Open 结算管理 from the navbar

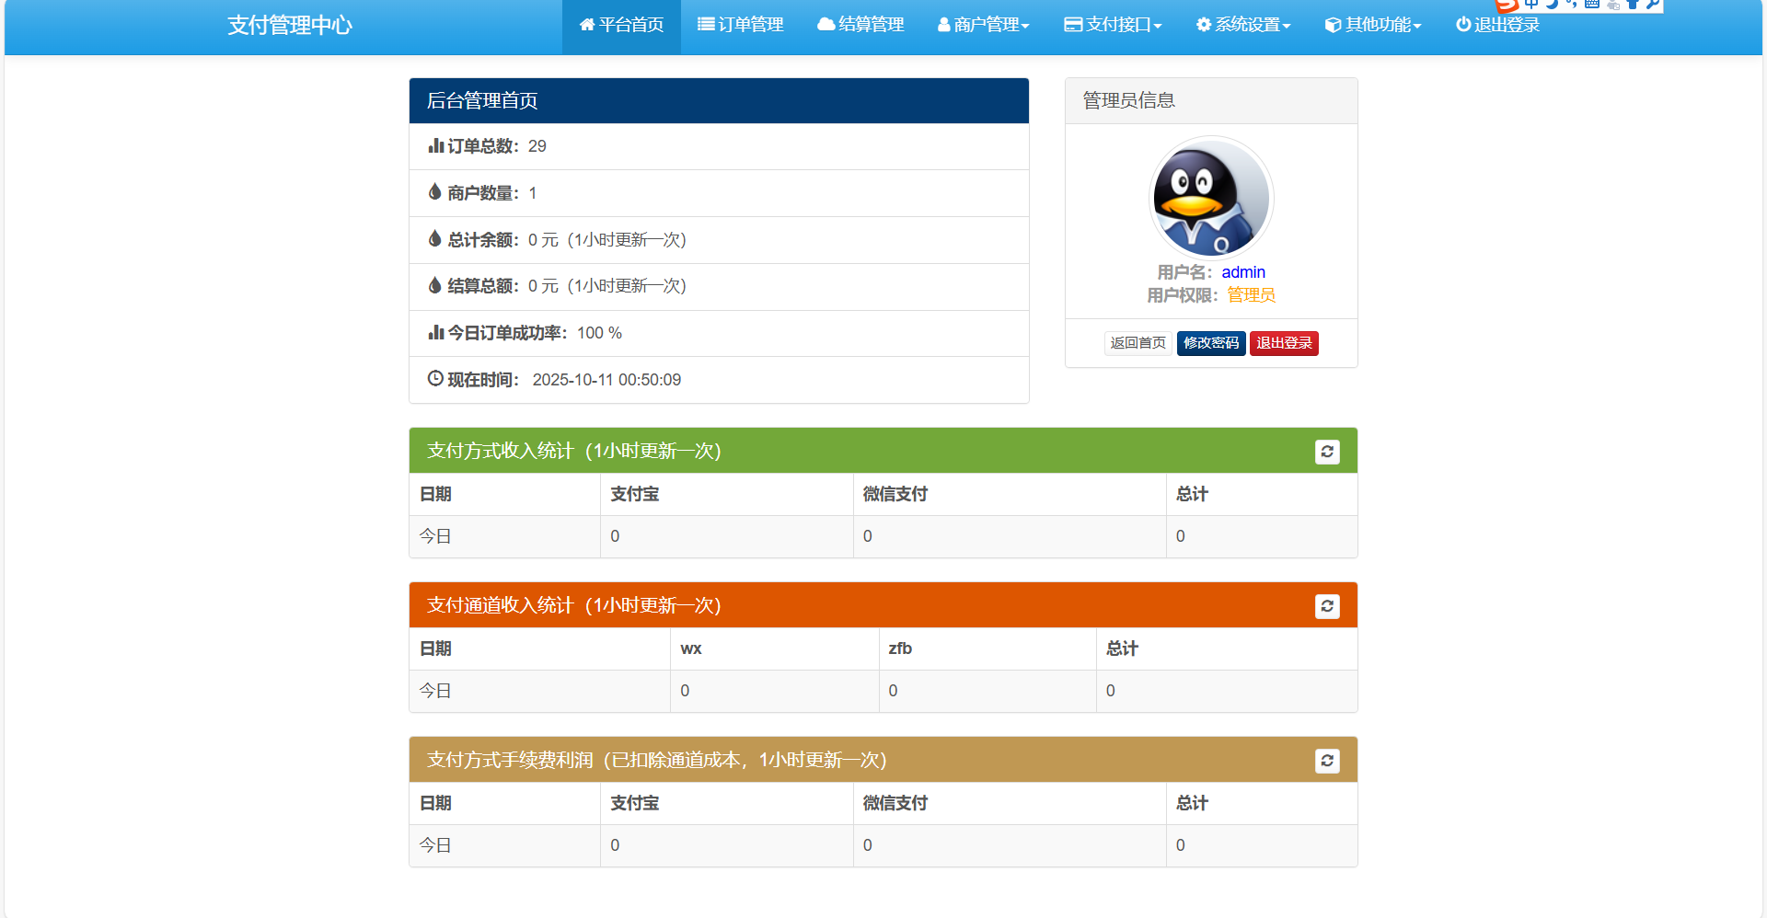(x=860, y=25)
